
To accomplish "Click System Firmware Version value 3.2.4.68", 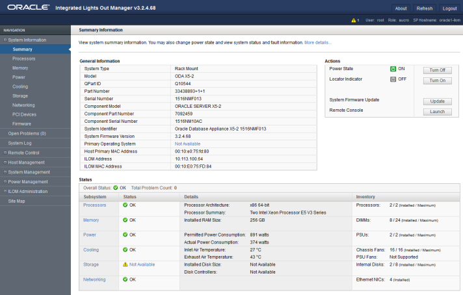I will (183, 136).
